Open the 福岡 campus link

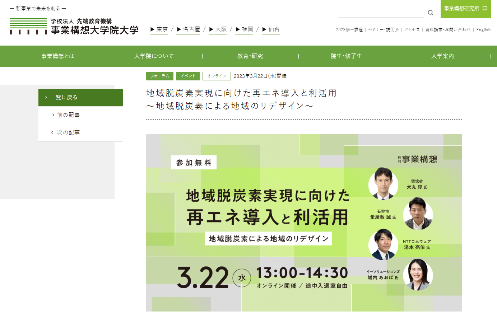(x=245, y=29)
